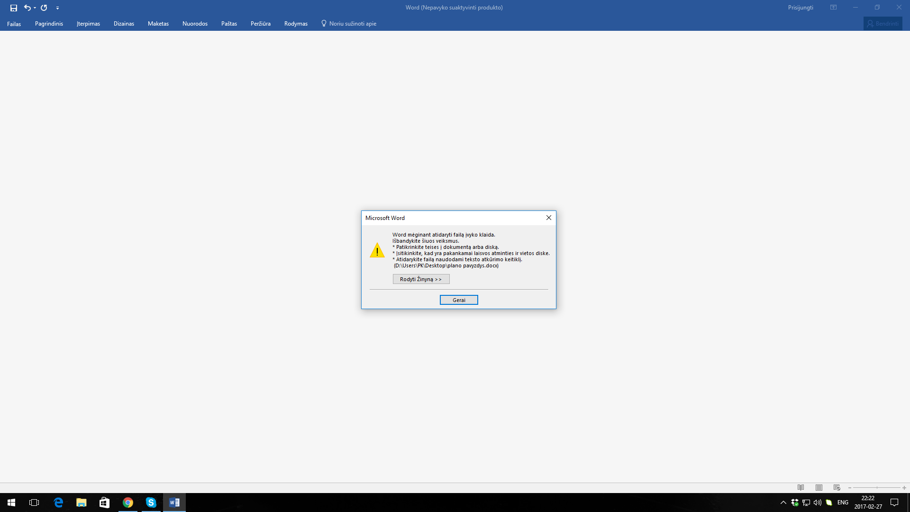Open the Peržiūra tab
This screenshot has height=512, width=910.
point(261,24)
